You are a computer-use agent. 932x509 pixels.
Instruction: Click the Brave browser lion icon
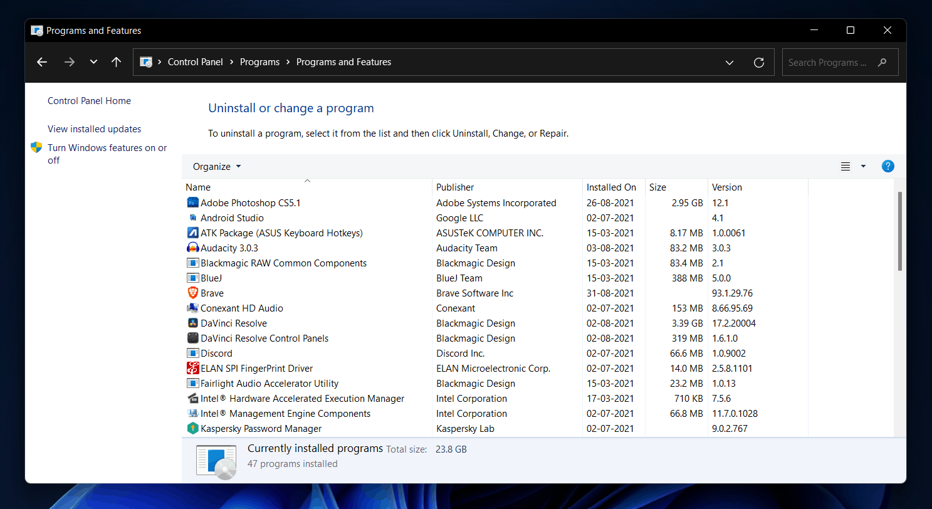pos(192,293)
